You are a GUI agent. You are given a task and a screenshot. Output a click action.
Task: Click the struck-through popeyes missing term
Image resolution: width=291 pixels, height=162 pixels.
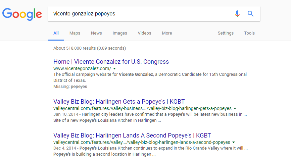coord(79,87)
